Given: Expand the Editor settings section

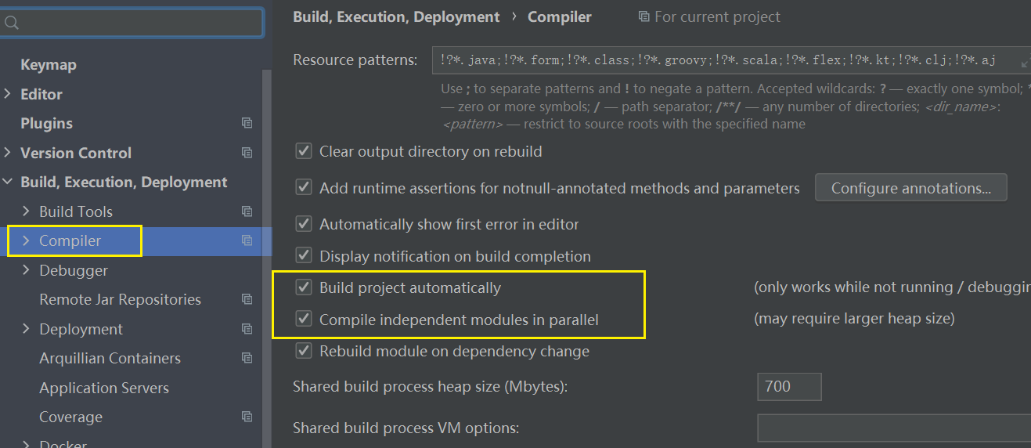Looking at the screenshot, I should coord(8,94).
